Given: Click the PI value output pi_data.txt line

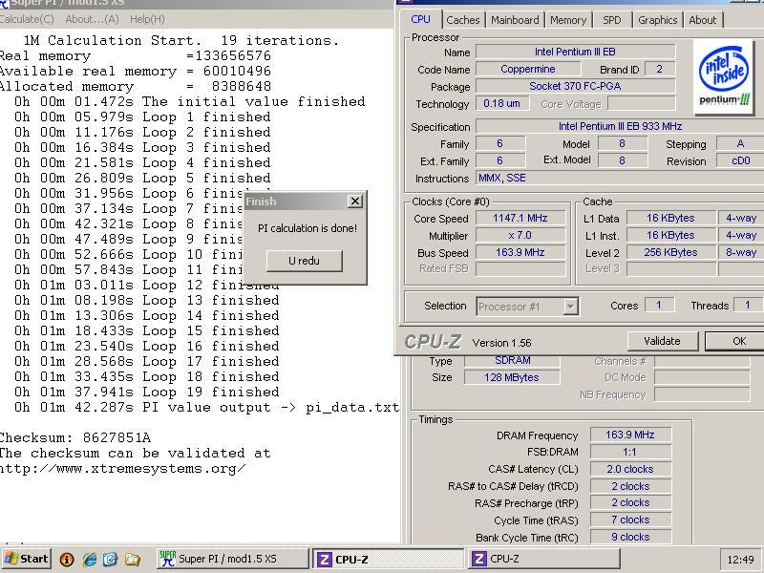Looking at the screenshot, I should click(x=206, y=408).
